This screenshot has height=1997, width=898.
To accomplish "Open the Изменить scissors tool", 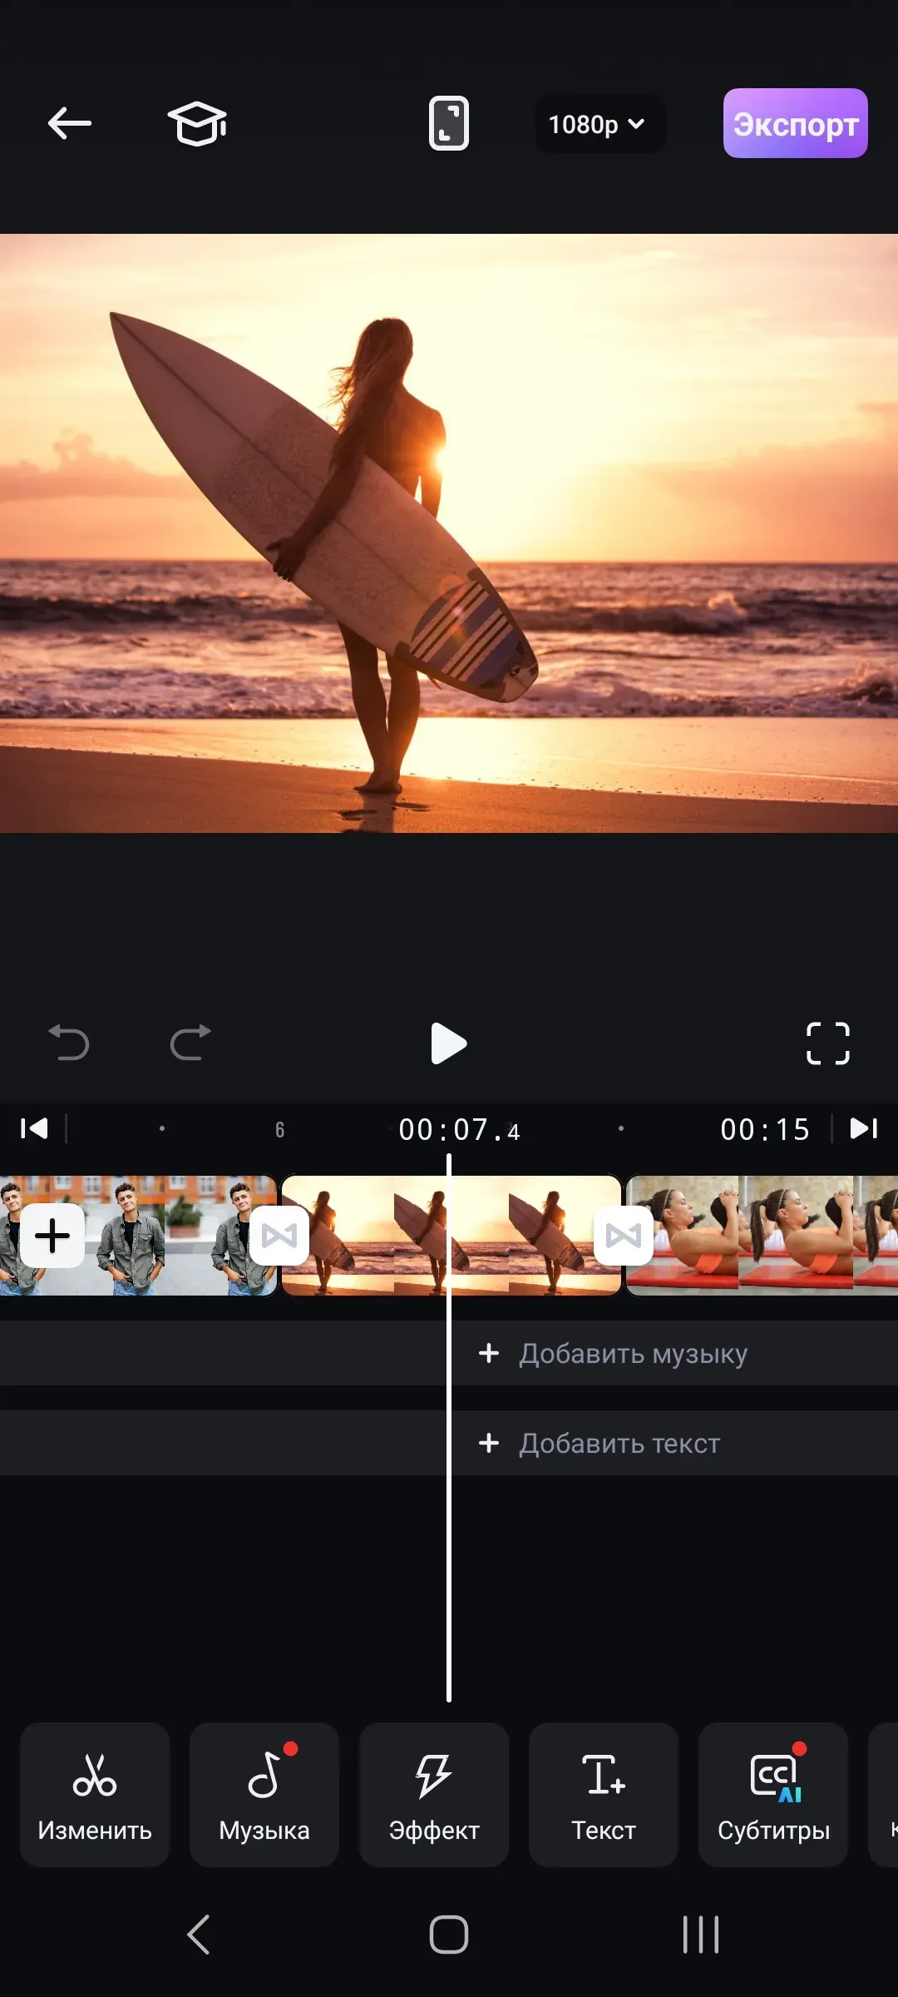I will pos(95,1794).
